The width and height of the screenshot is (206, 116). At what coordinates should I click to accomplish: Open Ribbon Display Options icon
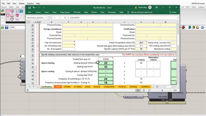pyautogui.click(x=157, y=7)
